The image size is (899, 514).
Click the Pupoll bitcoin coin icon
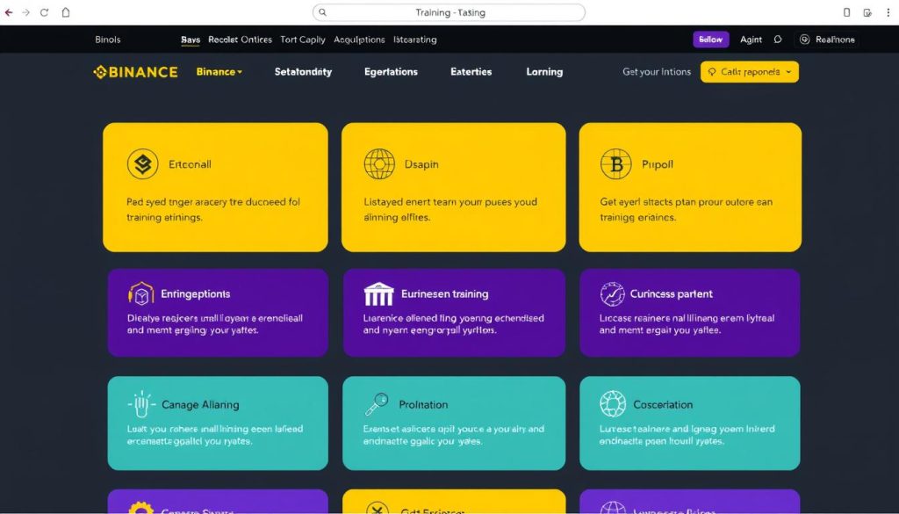pos(616,164)
